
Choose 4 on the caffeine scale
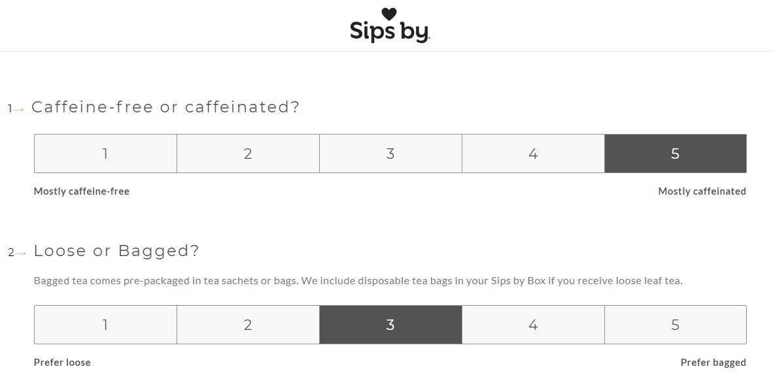tap(533, 154)
